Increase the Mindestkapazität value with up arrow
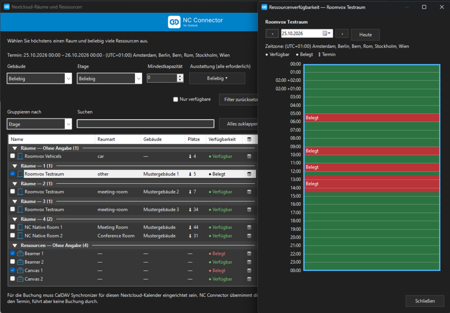Viewport: 450px width, 313px height. click(x=180, y=76)
